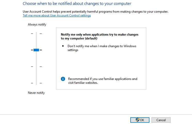Click the 'Choose when to be notified' heading
This screenshot has width=192, height=124.
[x=77, y=4]
